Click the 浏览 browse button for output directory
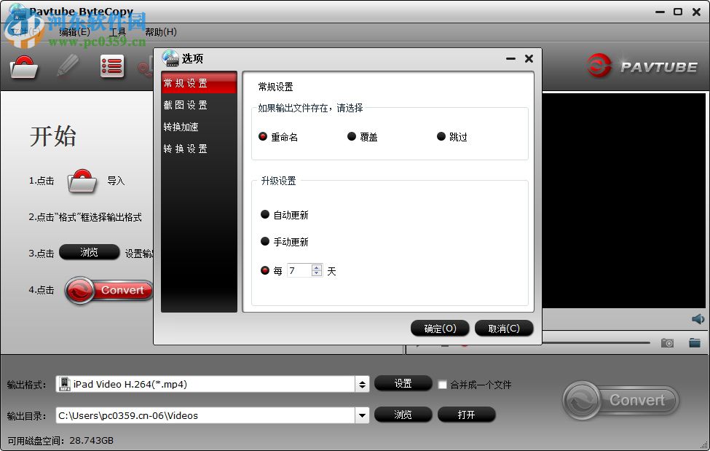This screenshot has width=710, height=451. pyautogui.click(x=403, y=415)
